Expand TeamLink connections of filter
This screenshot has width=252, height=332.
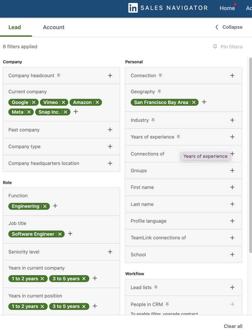point(232,238)
